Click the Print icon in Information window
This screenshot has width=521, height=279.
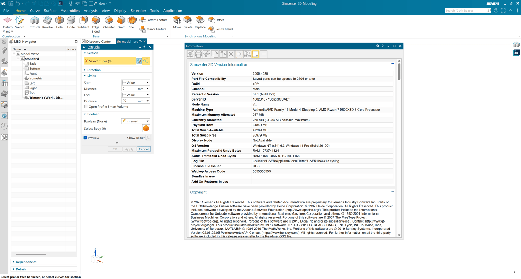(198, 54)
